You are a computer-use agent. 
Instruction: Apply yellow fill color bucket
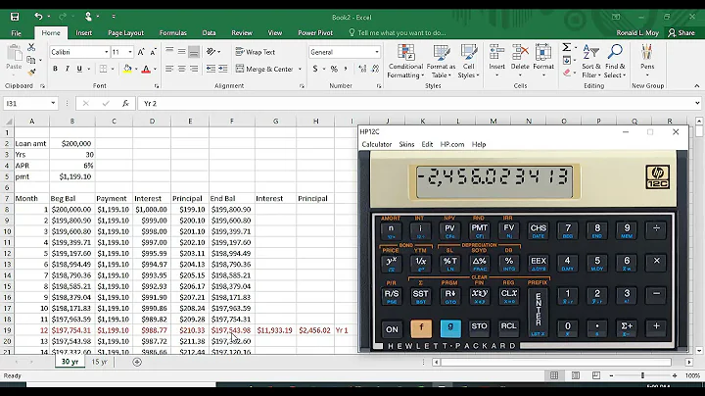click(x=127, y=69)
